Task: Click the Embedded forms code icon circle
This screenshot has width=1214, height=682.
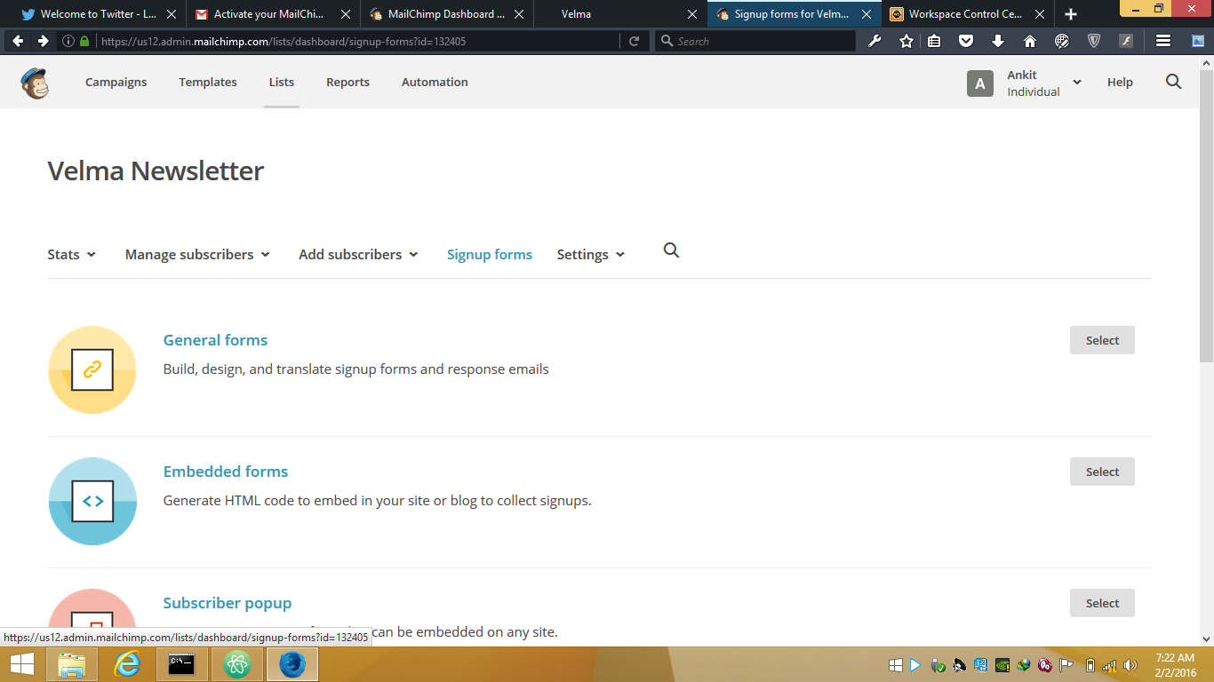Action: click(x=92, y=502)
